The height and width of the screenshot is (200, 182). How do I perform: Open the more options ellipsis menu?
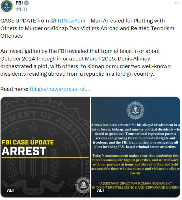tap(177, 3)
